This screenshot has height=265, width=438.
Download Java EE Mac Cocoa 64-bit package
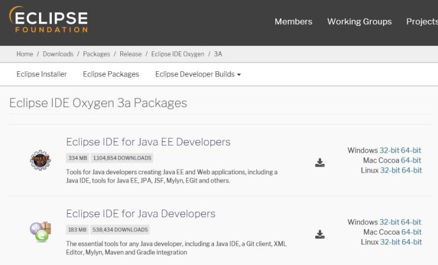pyautogui.click(x=411, y=160)
